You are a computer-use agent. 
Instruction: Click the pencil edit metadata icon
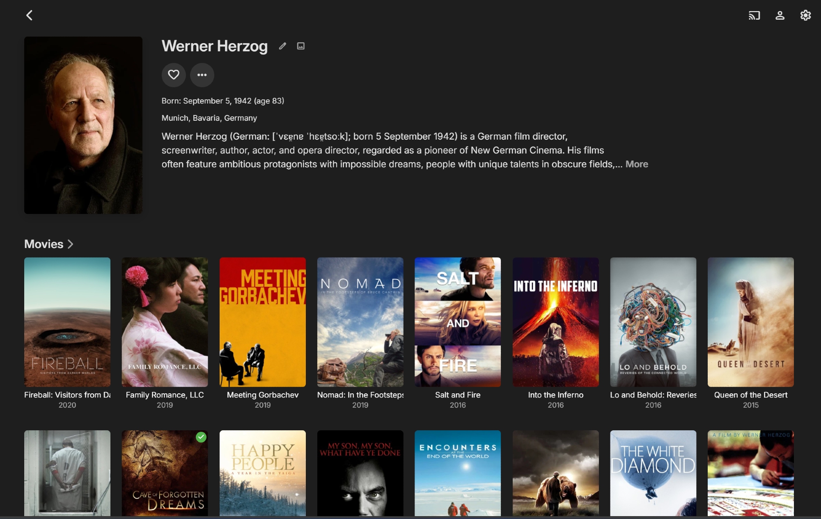tap(282, 46)
